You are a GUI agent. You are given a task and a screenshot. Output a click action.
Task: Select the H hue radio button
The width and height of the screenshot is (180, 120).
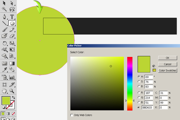(x=139, y=76)
